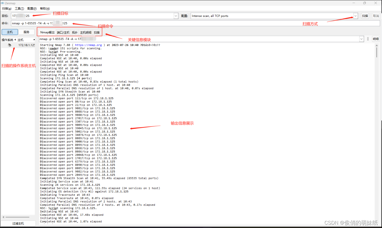
Task: Click the nmap command scan-output selector box
Action: click(x=199, y=39)
